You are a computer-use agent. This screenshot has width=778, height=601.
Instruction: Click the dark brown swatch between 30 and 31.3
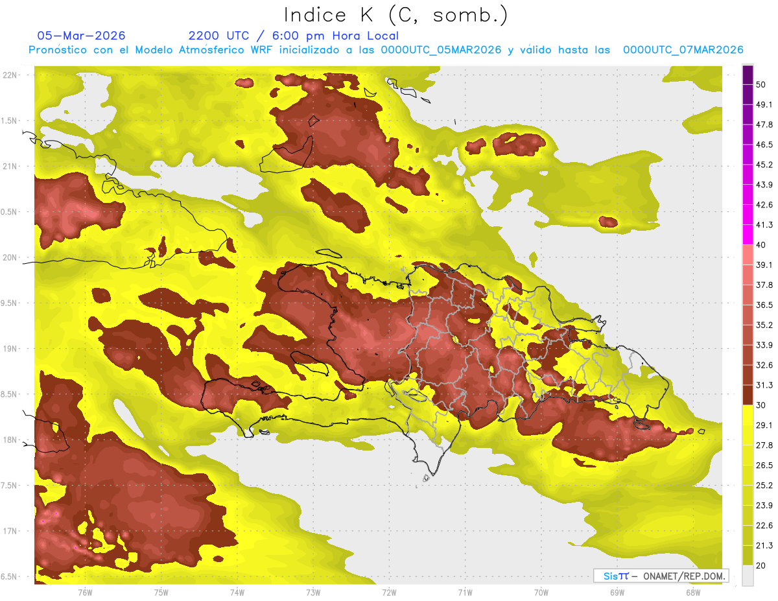click(x=748, y=395)
